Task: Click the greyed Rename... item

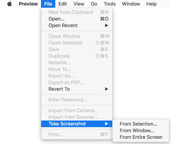Action: 77,62
